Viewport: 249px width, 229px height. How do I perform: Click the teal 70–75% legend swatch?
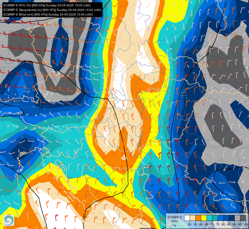[215, 218]
